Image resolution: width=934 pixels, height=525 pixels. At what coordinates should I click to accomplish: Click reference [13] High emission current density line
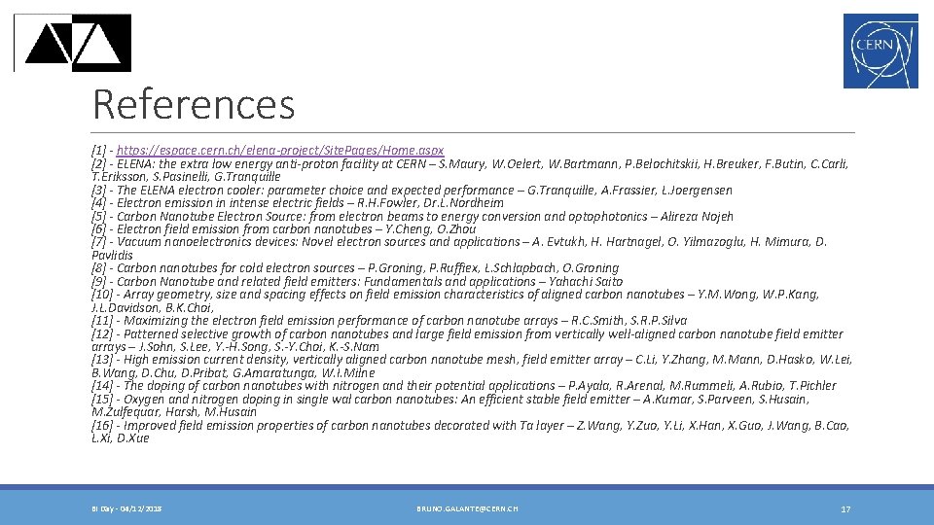(472, 367)
